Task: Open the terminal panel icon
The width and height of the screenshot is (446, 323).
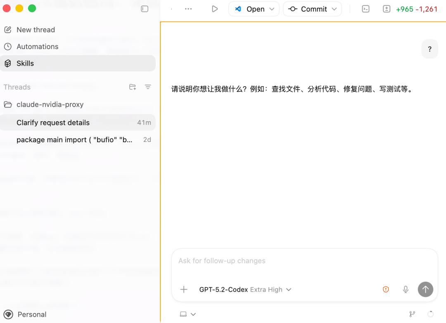Action: 365,9
